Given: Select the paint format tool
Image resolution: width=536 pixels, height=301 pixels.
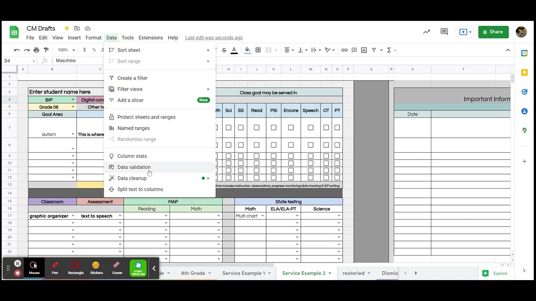Looking at the screenshot, I should 46,50.
